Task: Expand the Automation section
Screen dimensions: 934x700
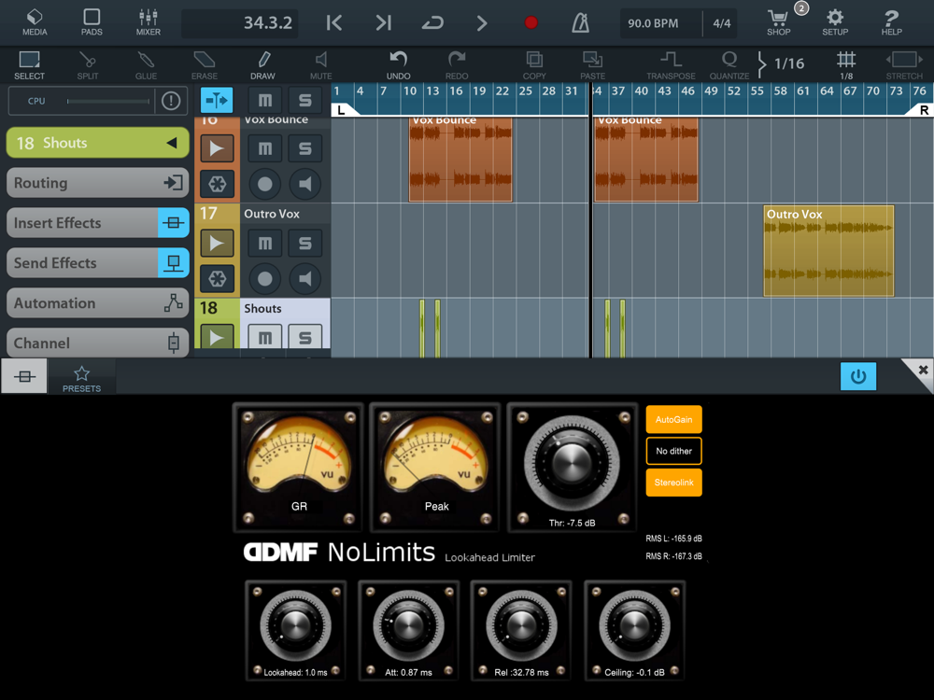Action: (98, 303)
